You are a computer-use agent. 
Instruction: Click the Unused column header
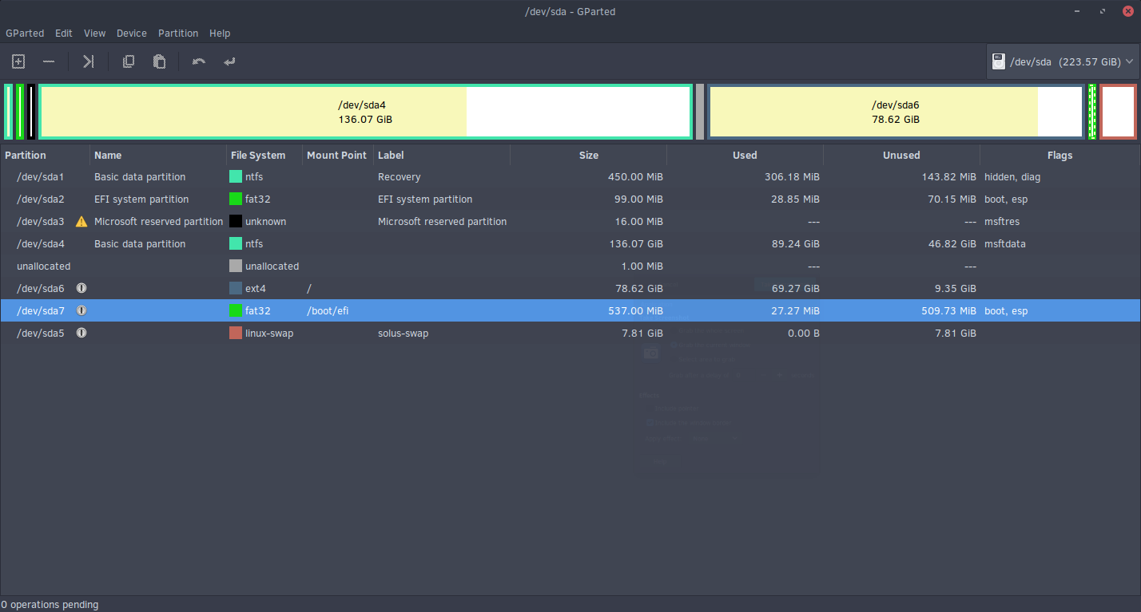tap(901, 156)
